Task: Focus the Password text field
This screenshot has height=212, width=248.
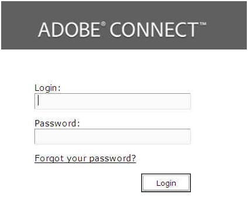Action: [x=113, y=137]
